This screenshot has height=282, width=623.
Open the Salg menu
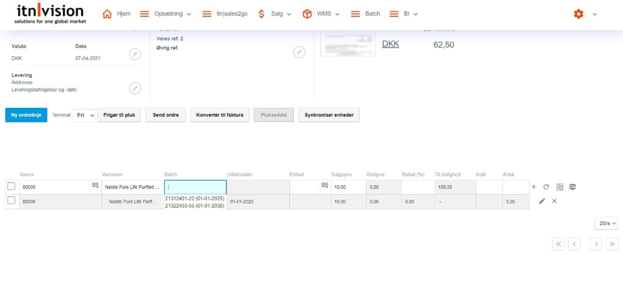pos(275,14)
